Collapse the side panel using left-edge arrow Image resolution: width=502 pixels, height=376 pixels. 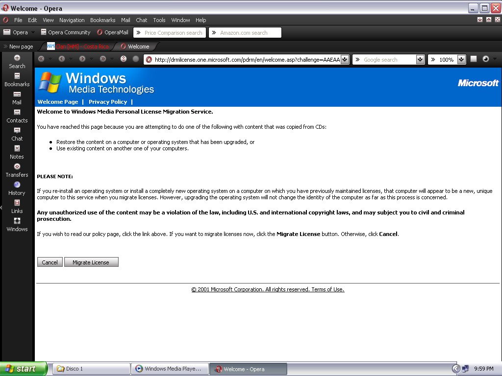[x=1, y=208]
